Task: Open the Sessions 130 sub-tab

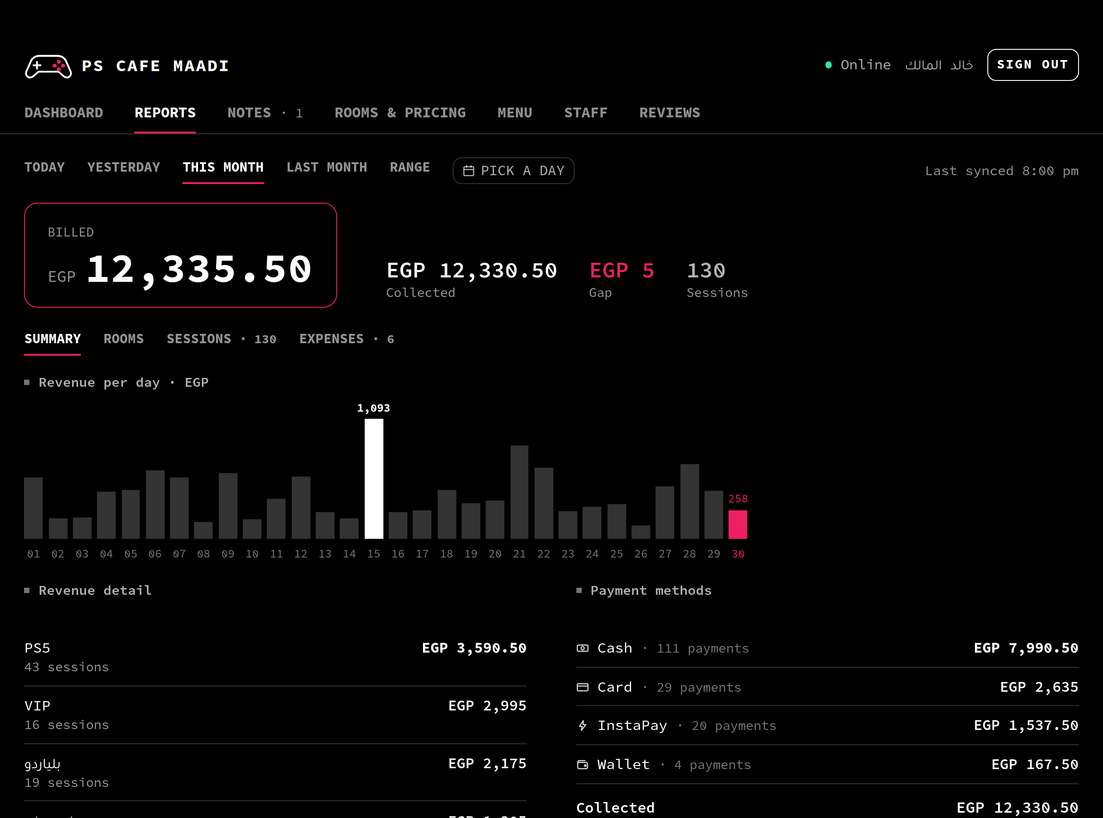Action: (221, 339)
